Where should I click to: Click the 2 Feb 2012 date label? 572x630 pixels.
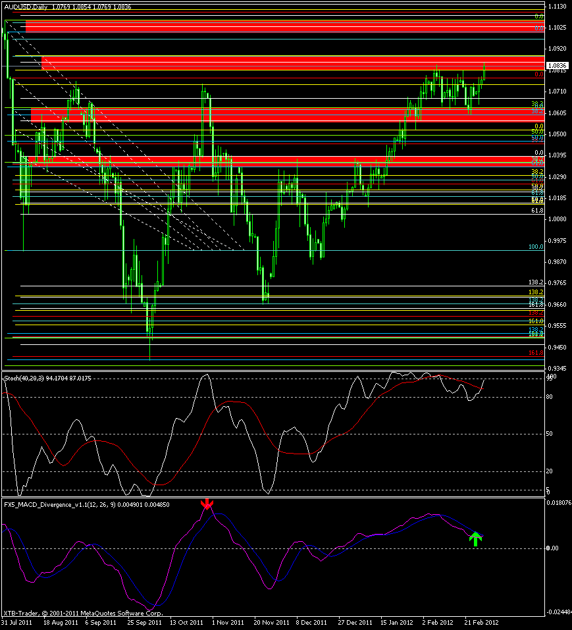click(x=438, y=622)
